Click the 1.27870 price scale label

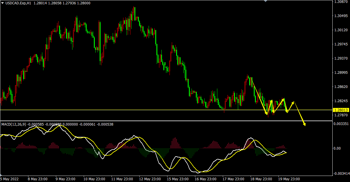tap(341, 115)
